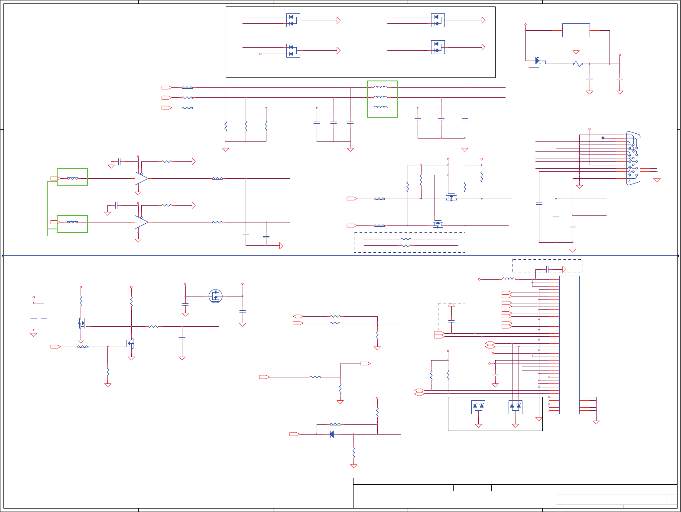
Task: Select the output resistor after the upper buffer
Action: pos(217,178)
